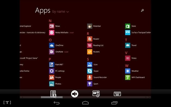
Task: Open the display settings toolbar icon
Action: point(96,94)
